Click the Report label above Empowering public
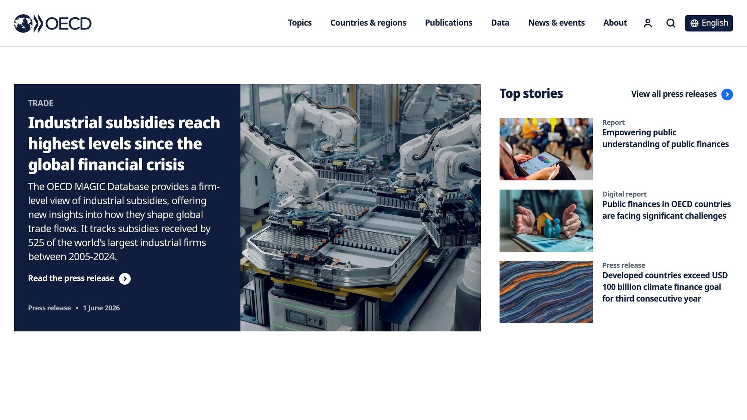The width and height of the screenshot is (747, 420). click(x=613, y=122)
